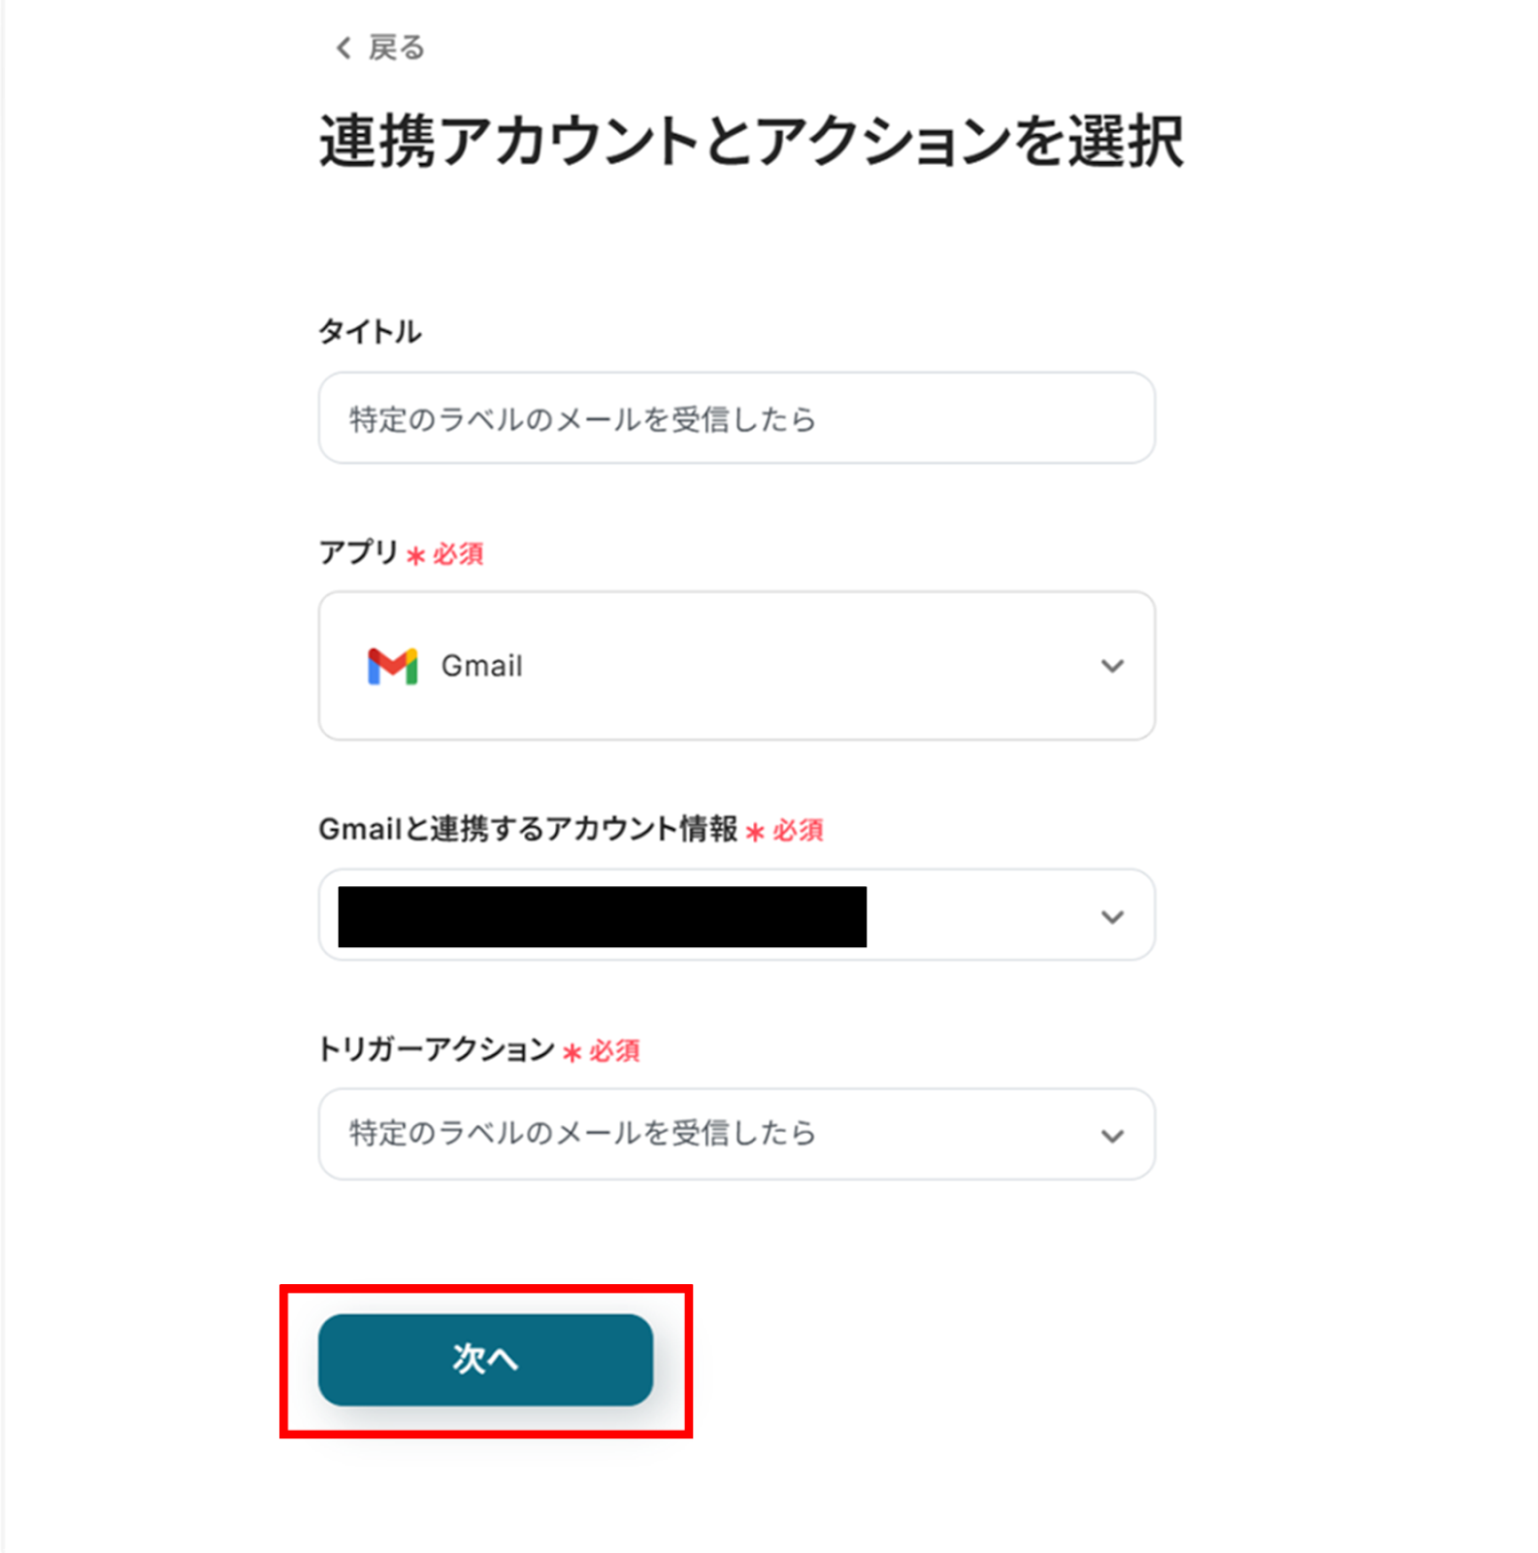This screenshot has height=1553, width=1538.
Task: Focus the タイトル text input field
Action: (736, 418)
